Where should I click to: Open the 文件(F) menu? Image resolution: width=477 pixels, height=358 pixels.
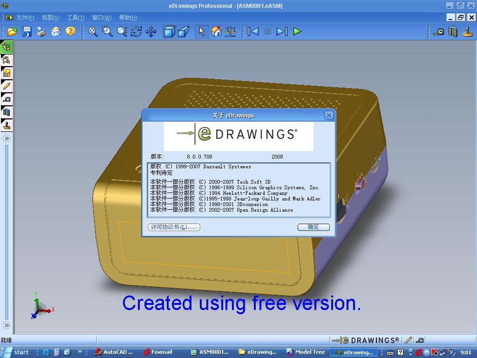[25, 18]
